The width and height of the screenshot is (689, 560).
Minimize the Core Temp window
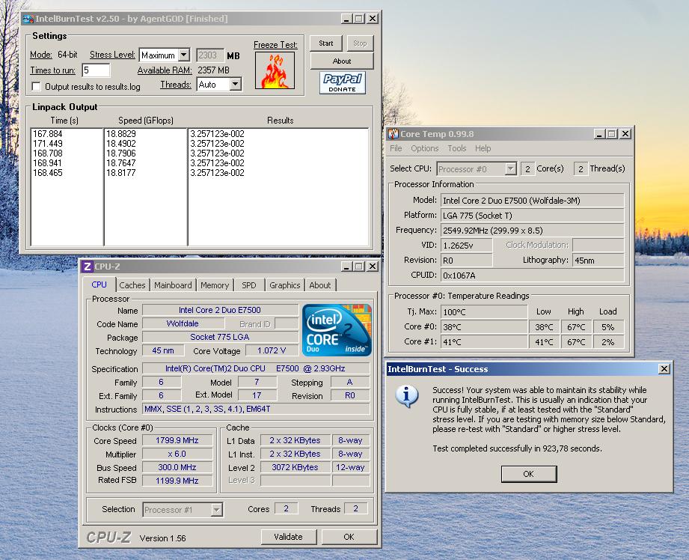pyautogui.click(x=599, y=134)
